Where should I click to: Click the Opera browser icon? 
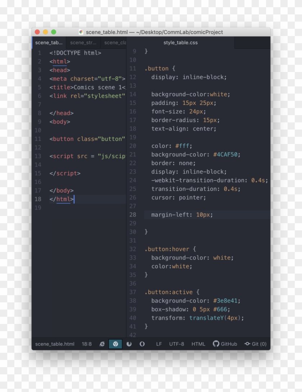[142, 344]
